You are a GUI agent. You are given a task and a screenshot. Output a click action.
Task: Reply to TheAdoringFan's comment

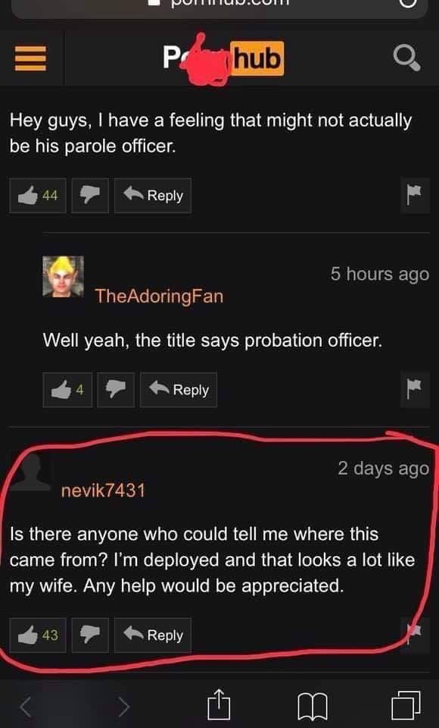coord(179,390)
